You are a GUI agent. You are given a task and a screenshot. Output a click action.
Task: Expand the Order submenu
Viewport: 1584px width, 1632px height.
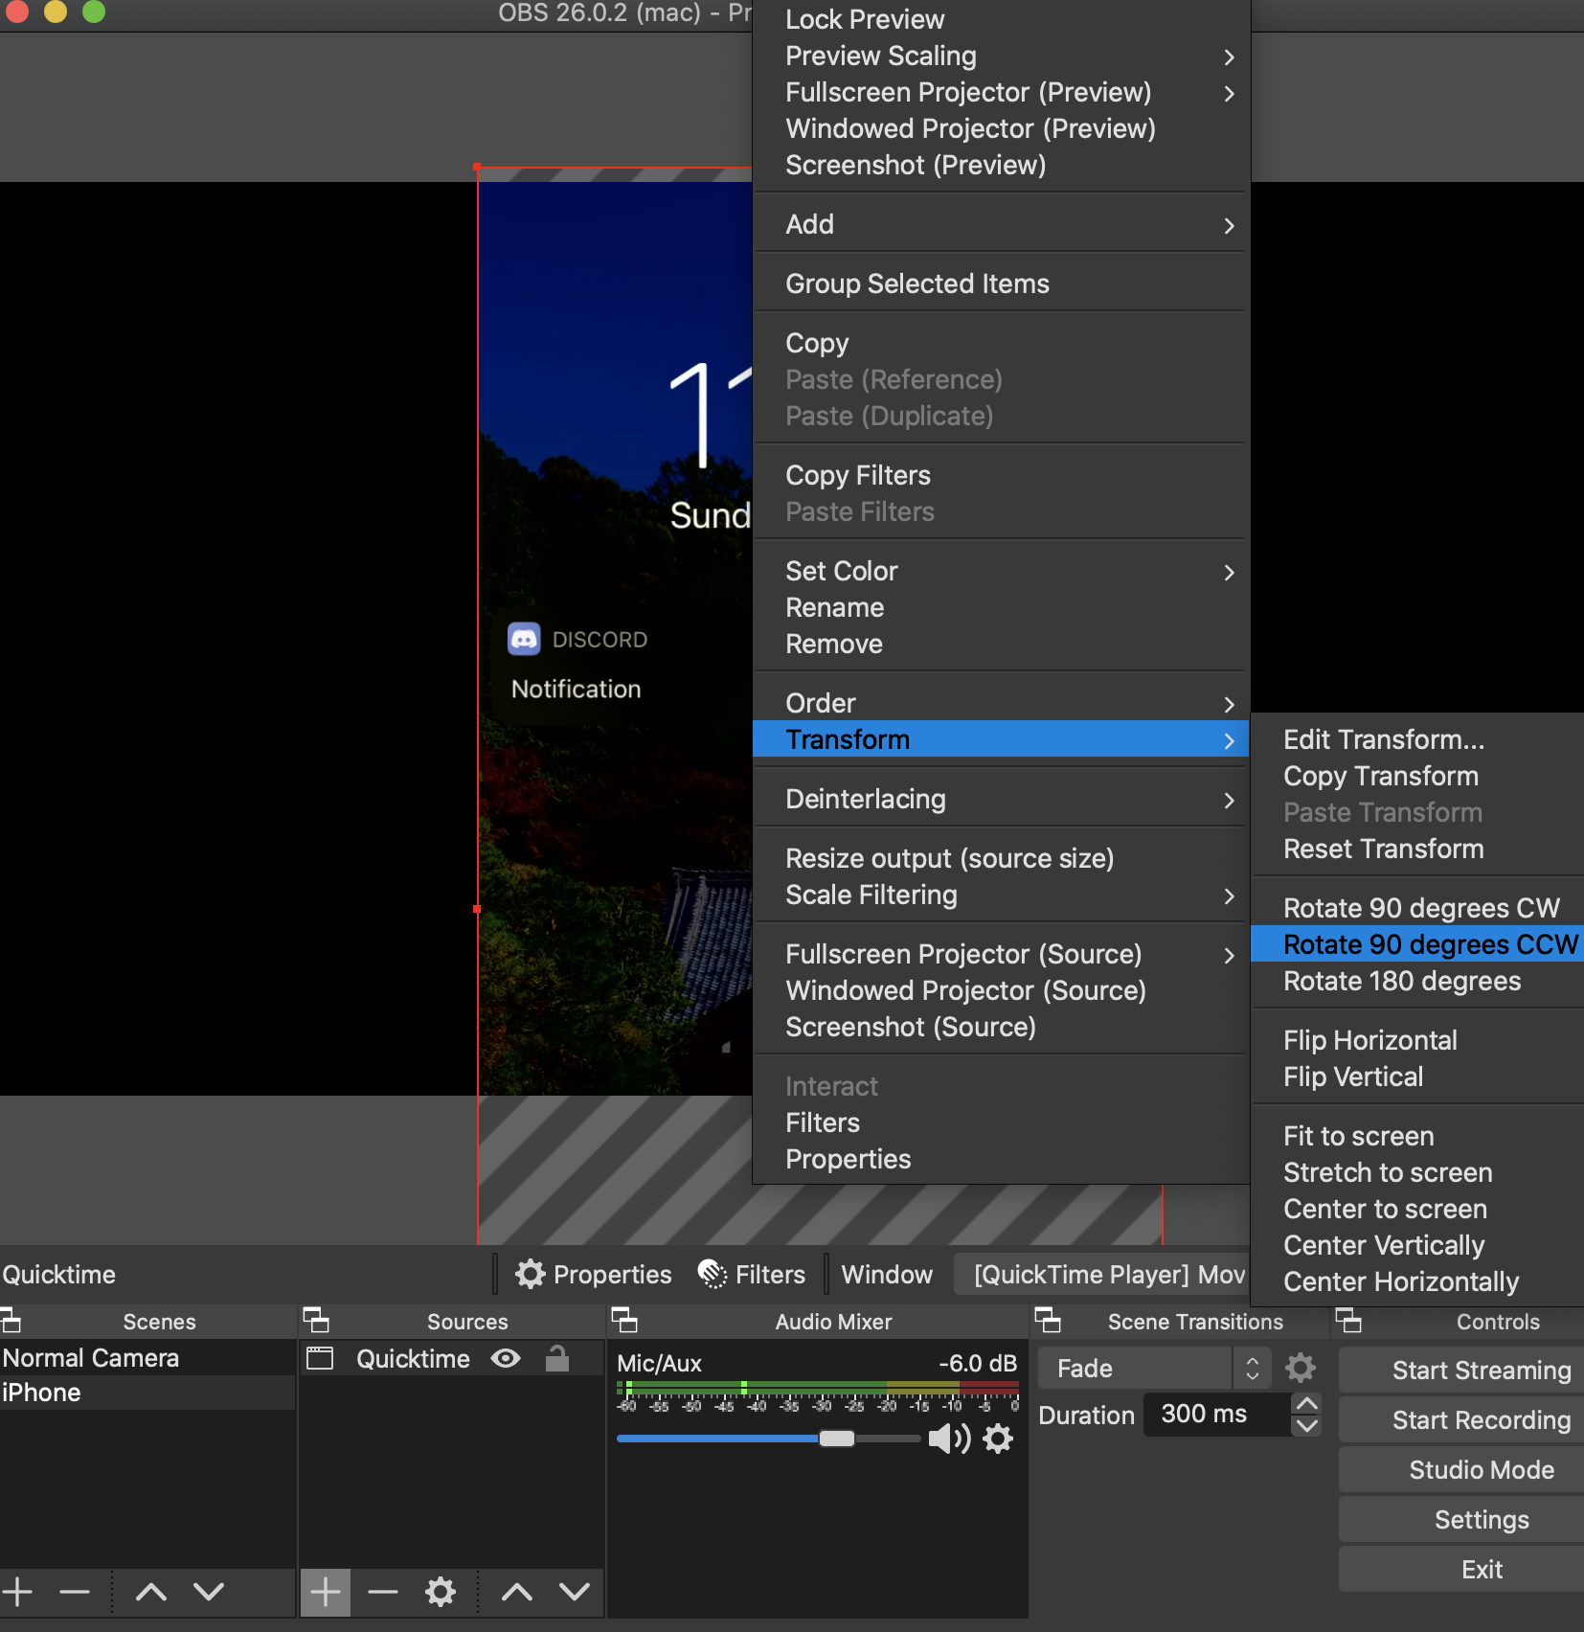[x=1002, y=703]
